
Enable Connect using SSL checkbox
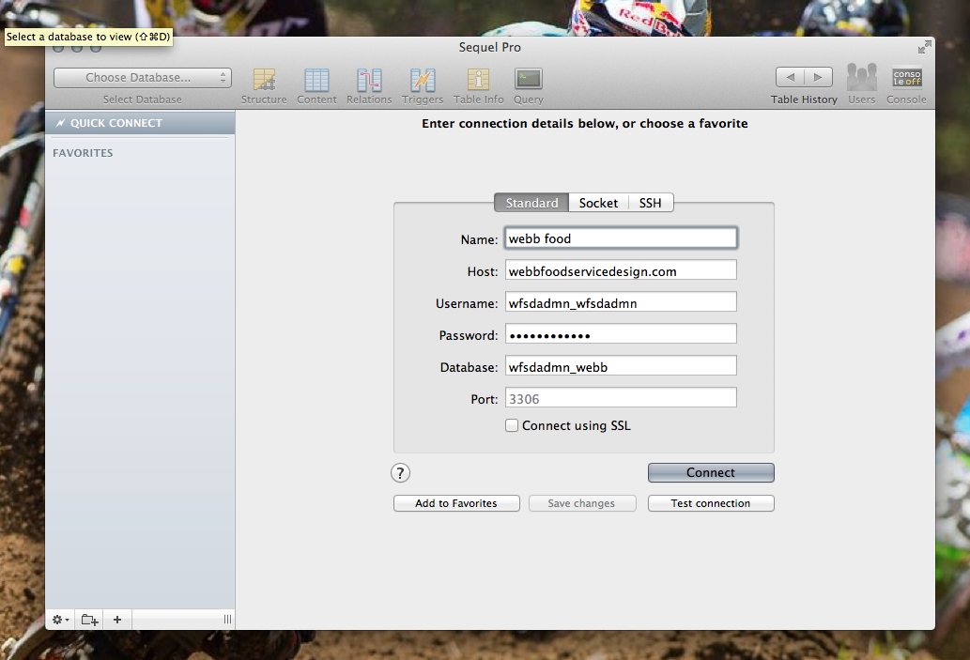(x=512, y=425)
